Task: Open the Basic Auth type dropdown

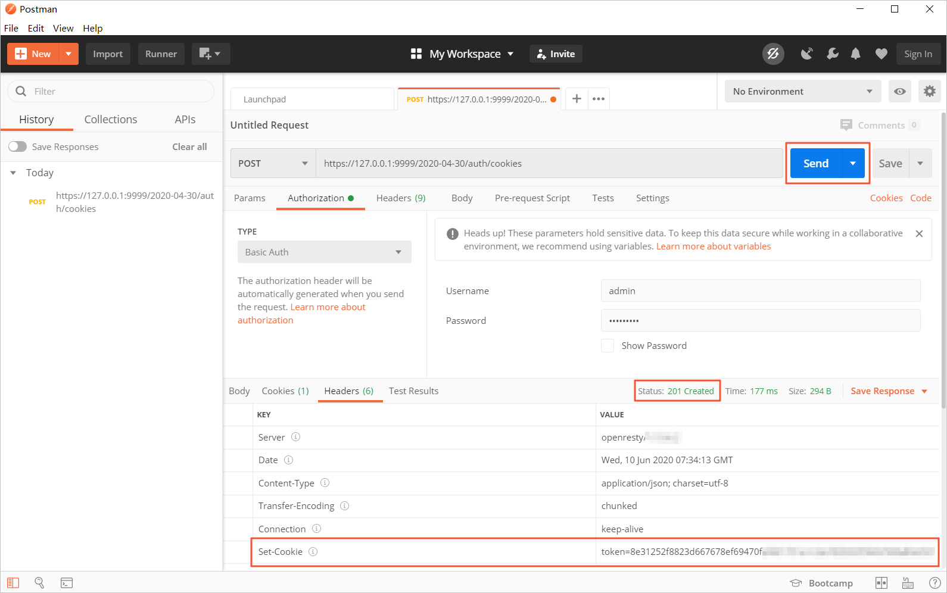Action: pos(325,252)
